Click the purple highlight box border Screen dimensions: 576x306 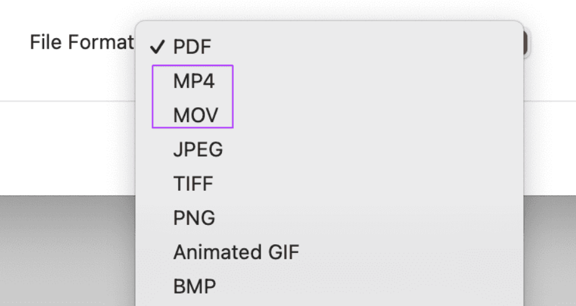point(233,97)
